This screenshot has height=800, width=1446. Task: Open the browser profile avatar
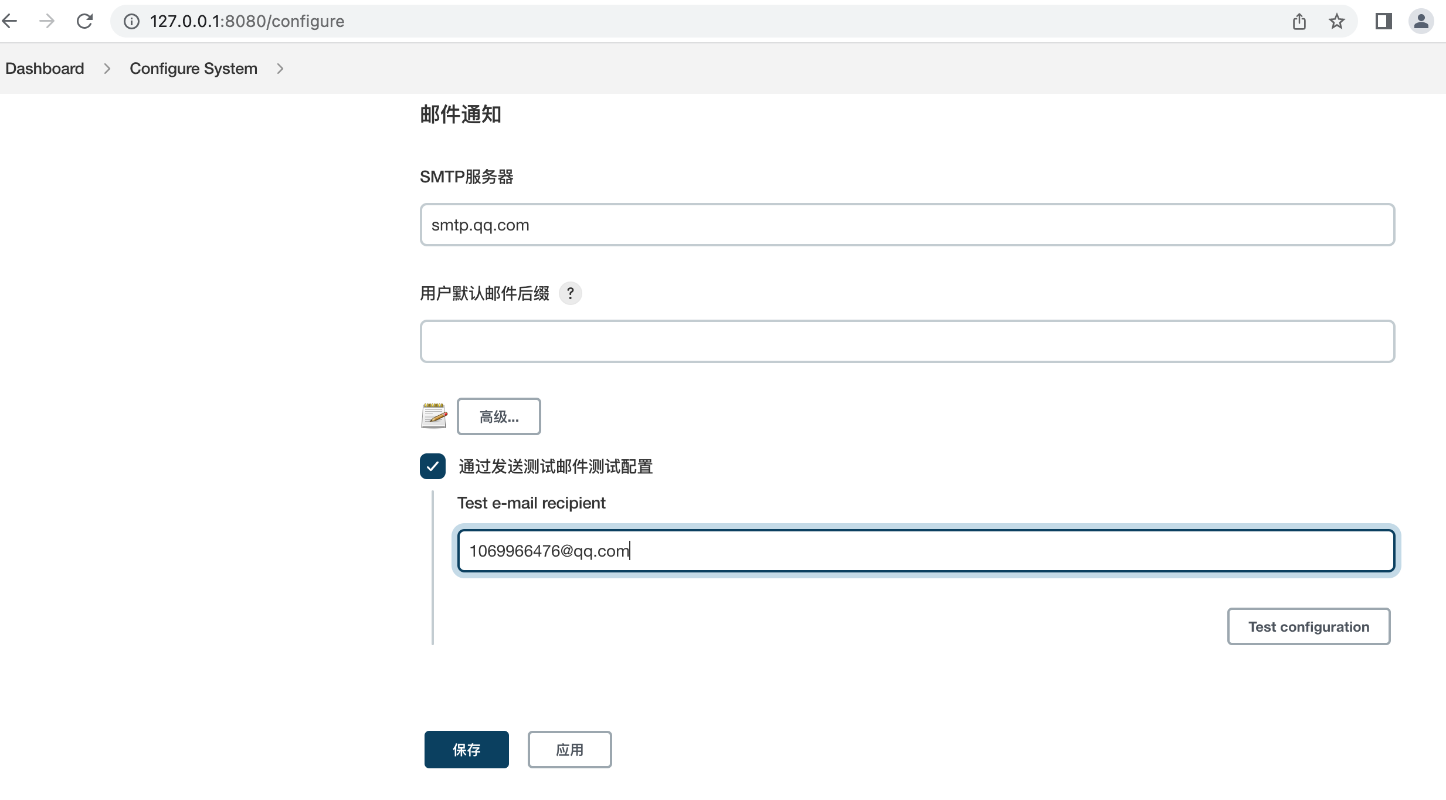[x=1421, y=22]
